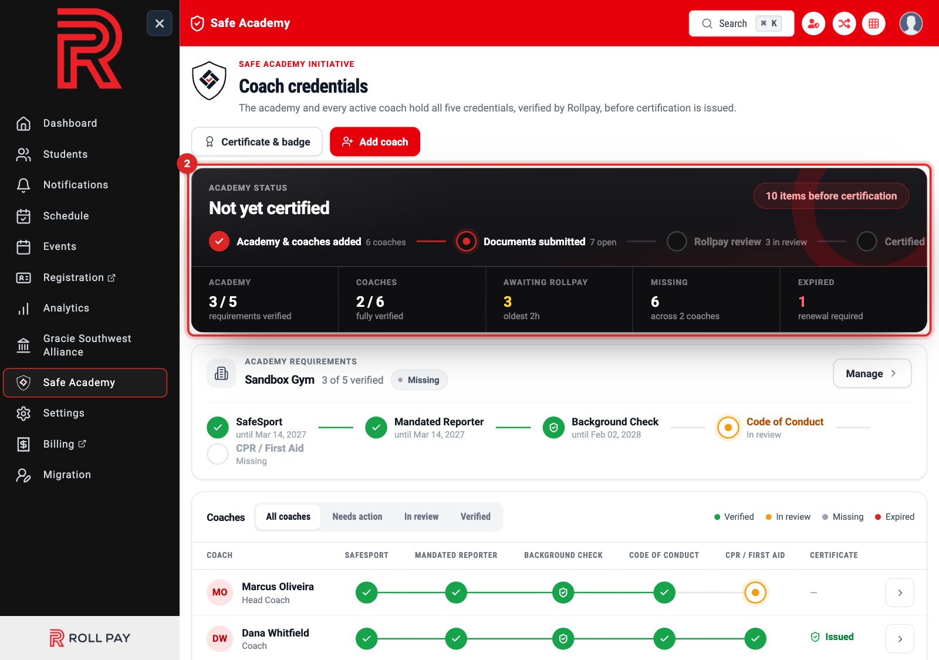This screenshot has height=660, width=939.
Task: Open the Dashboard sidebar item
Action: (x=85, y=123)
